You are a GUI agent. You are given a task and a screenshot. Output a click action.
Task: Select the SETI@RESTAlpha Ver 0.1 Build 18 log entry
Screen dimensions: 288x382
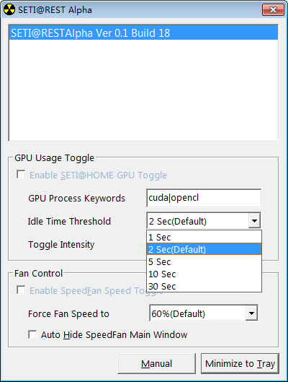coord(144,33)
